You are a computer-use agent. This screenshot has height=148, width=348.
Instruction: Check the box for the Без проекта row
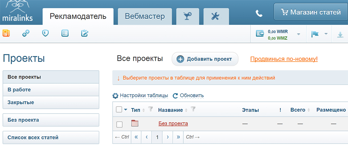coord(119,124)
